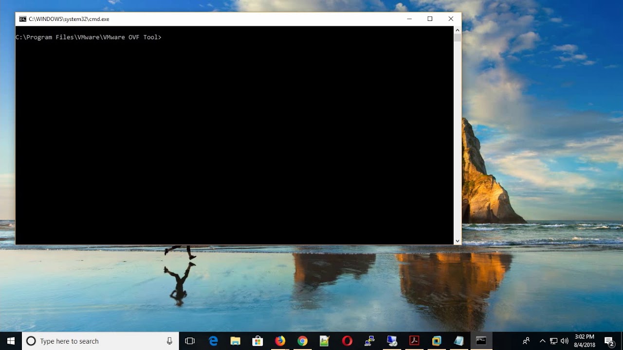This screenshot has width=623, height=350.
Task: Click the cmd scrollbar up arrow
Action: [458, 30]
